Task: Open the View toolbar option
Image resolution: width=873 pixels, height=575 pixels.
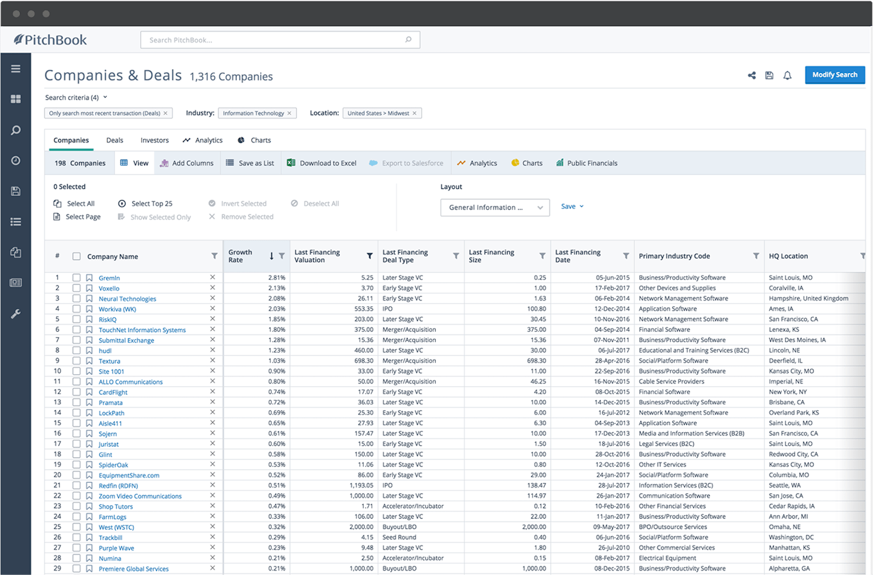Action: [134, 163]
